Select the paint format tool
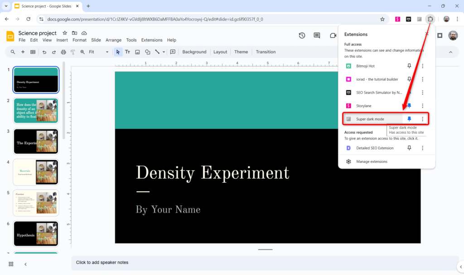The height and width of the screenshot is (275, 464). [x=72, y=52]
